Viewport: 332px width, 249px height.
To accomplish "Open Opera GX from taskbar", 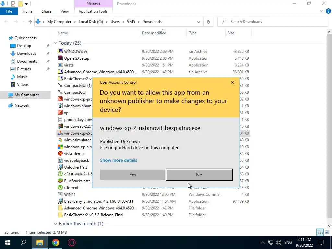I will [72, 243].
